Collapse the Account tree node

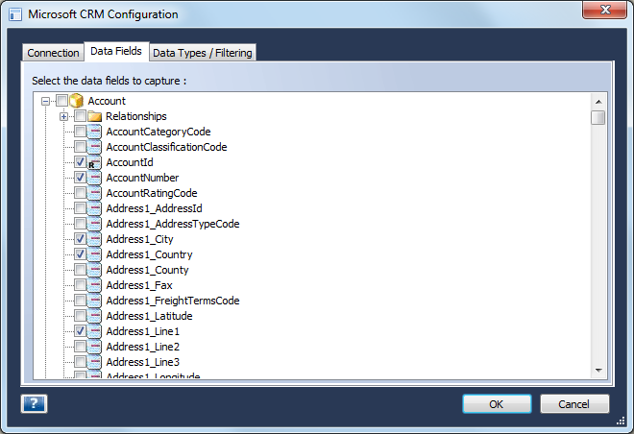[x=46, y=101]
